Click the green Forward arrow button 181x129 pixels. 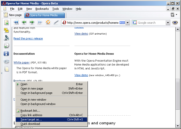pos(32,22)
